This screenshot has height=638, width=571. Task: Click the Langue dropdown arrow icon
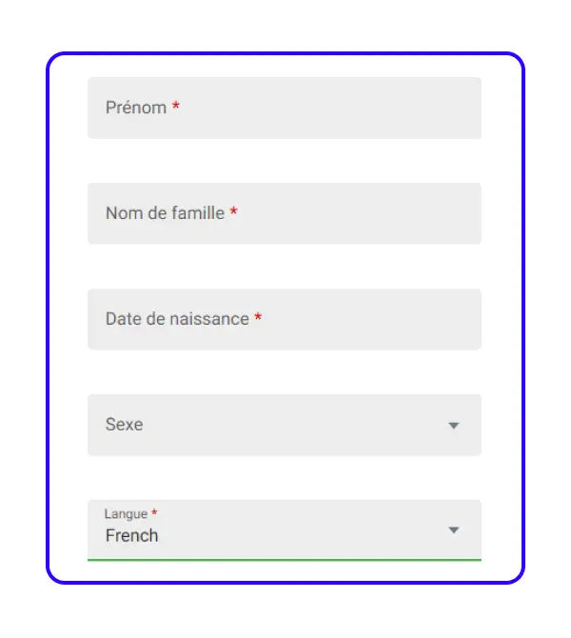(x=454, y=530)
